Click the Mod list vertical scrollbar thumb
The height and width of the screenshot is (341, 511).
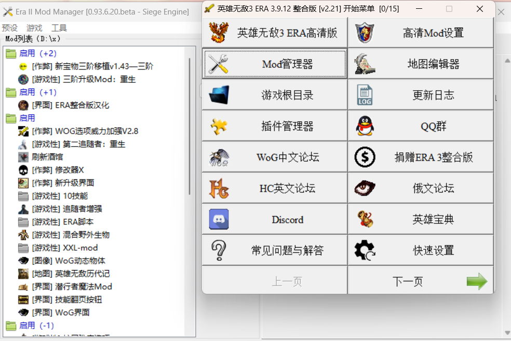[x=190, y=126]
